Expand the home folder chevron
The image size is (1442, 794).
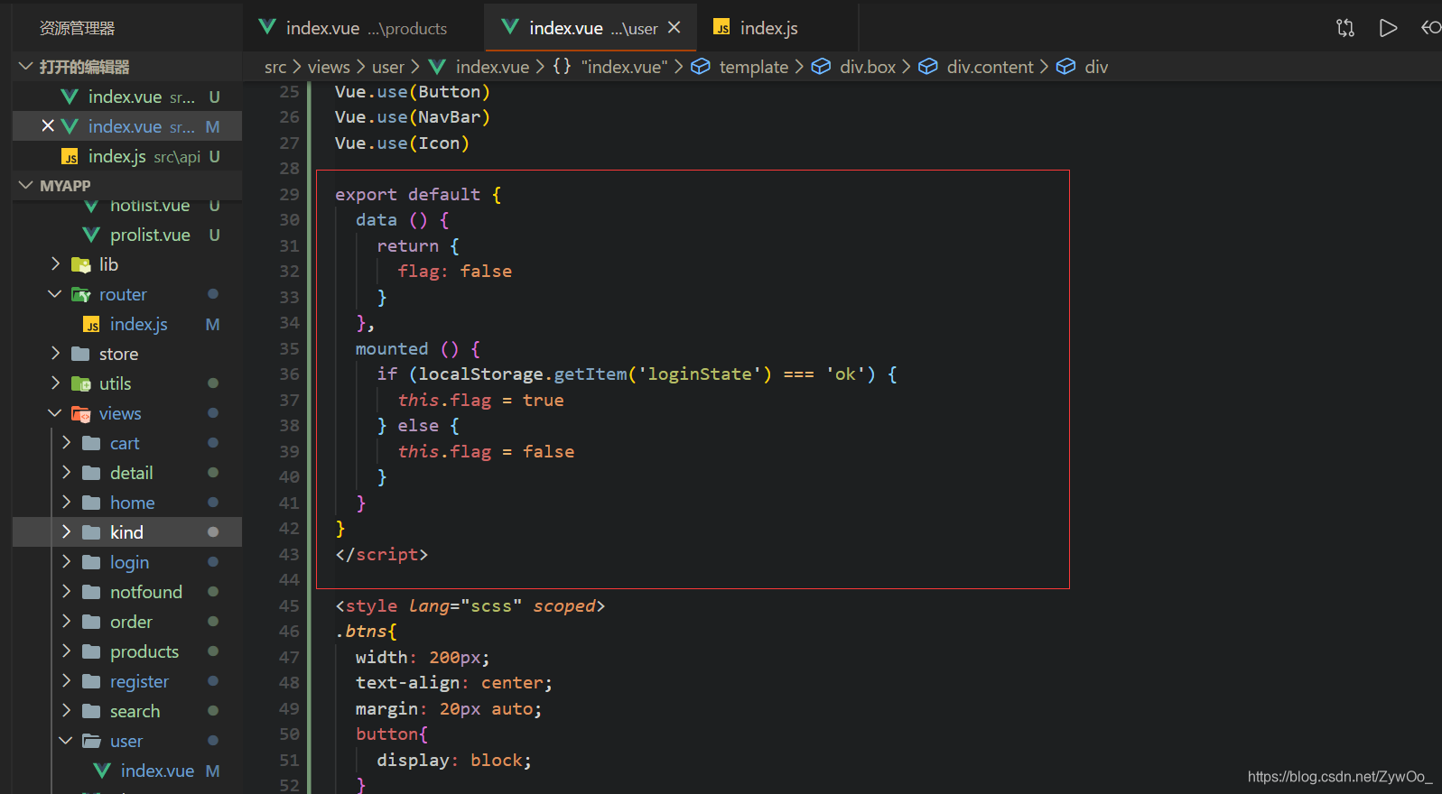click(x=67, y=503)
